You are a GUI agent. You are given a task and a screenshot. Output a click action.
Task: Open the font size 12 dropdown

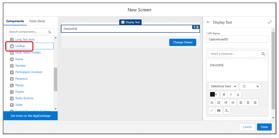[x=250, y=86]
